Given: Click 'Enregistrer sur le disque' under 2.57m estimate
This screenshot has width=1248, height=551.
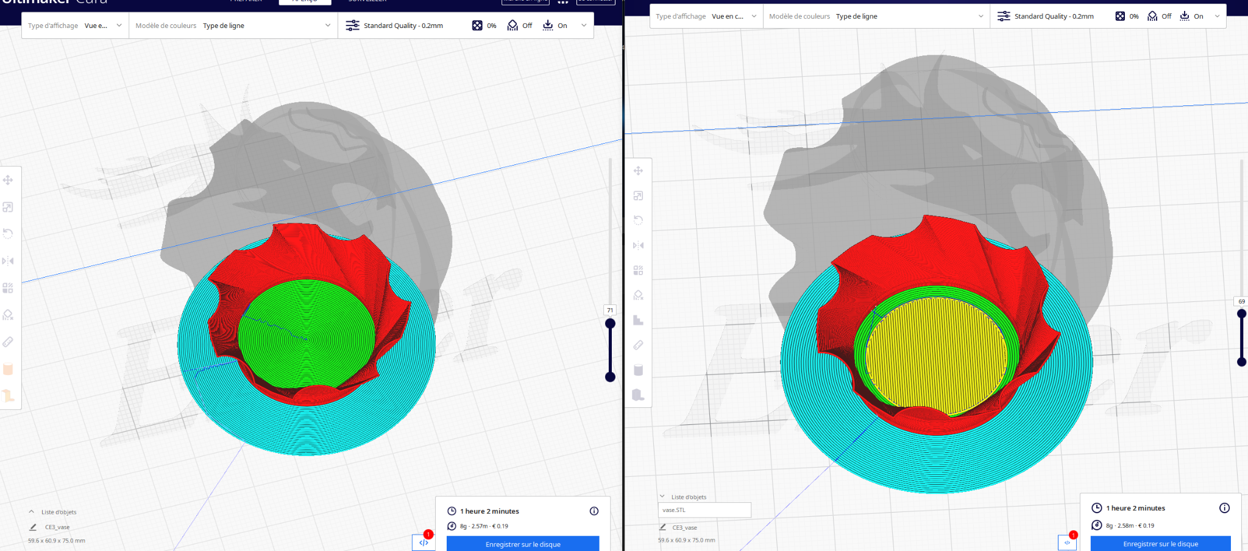Looking at the screenshot, I should pyautogui.click(x=523, y=544).
